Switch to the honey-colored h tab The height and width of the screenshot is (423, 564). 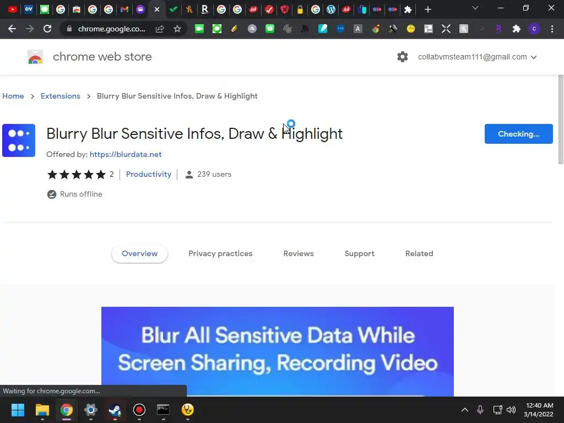189,9
